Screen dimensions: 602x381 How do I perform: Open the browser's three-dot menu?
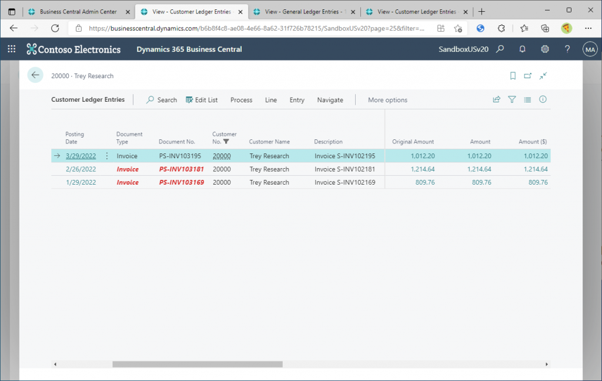(x=588, y=28)
